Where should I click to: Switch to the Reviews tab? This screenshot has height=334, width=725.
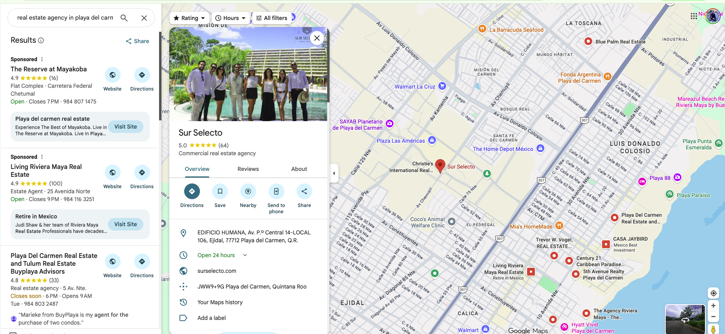click(x=248, y=169)
